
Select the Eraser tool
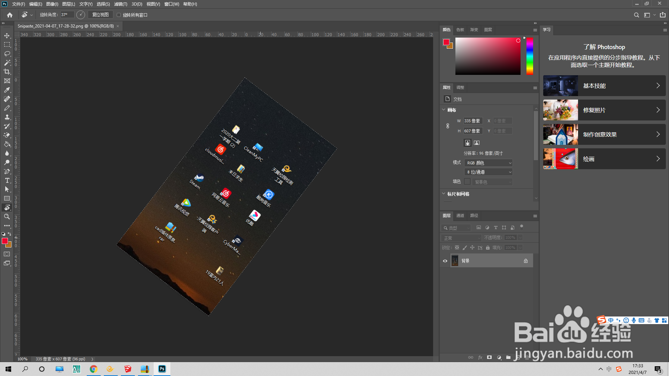(x=7, y=135)
